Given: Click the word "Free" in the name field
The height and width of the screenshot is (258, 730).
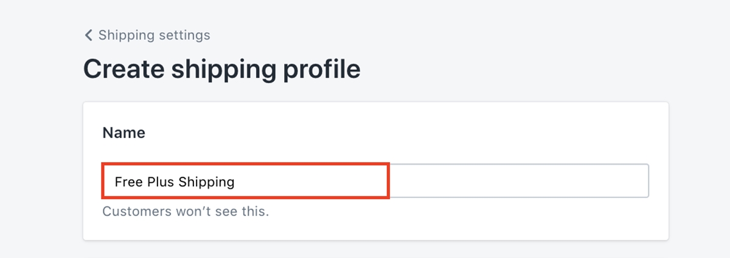Looking at the screenshot, I should [x=128, y=182].
